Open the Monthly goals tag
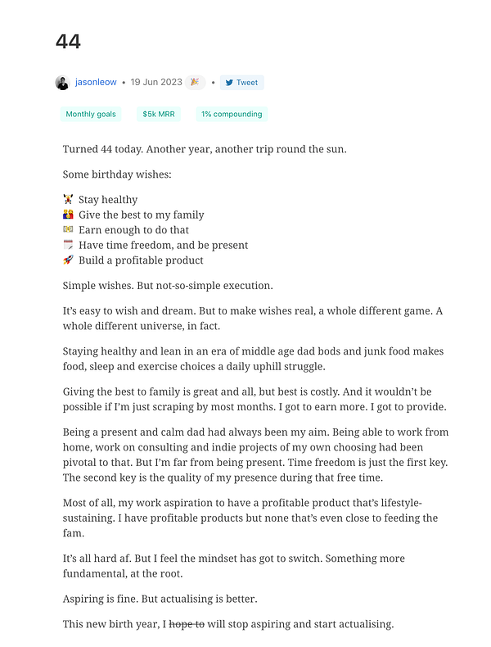 pos(91,115)
